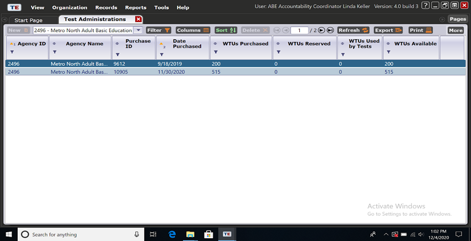Viewport: 471px width, 241px height.
Task: Close the Test Administrations tab
Action: 138,19
